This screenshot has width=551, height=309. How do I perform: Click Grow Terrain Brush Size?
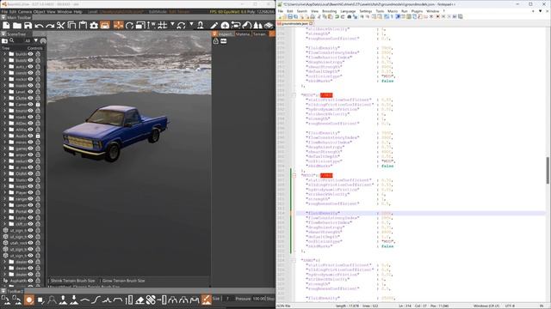click(x=123, y=281)
